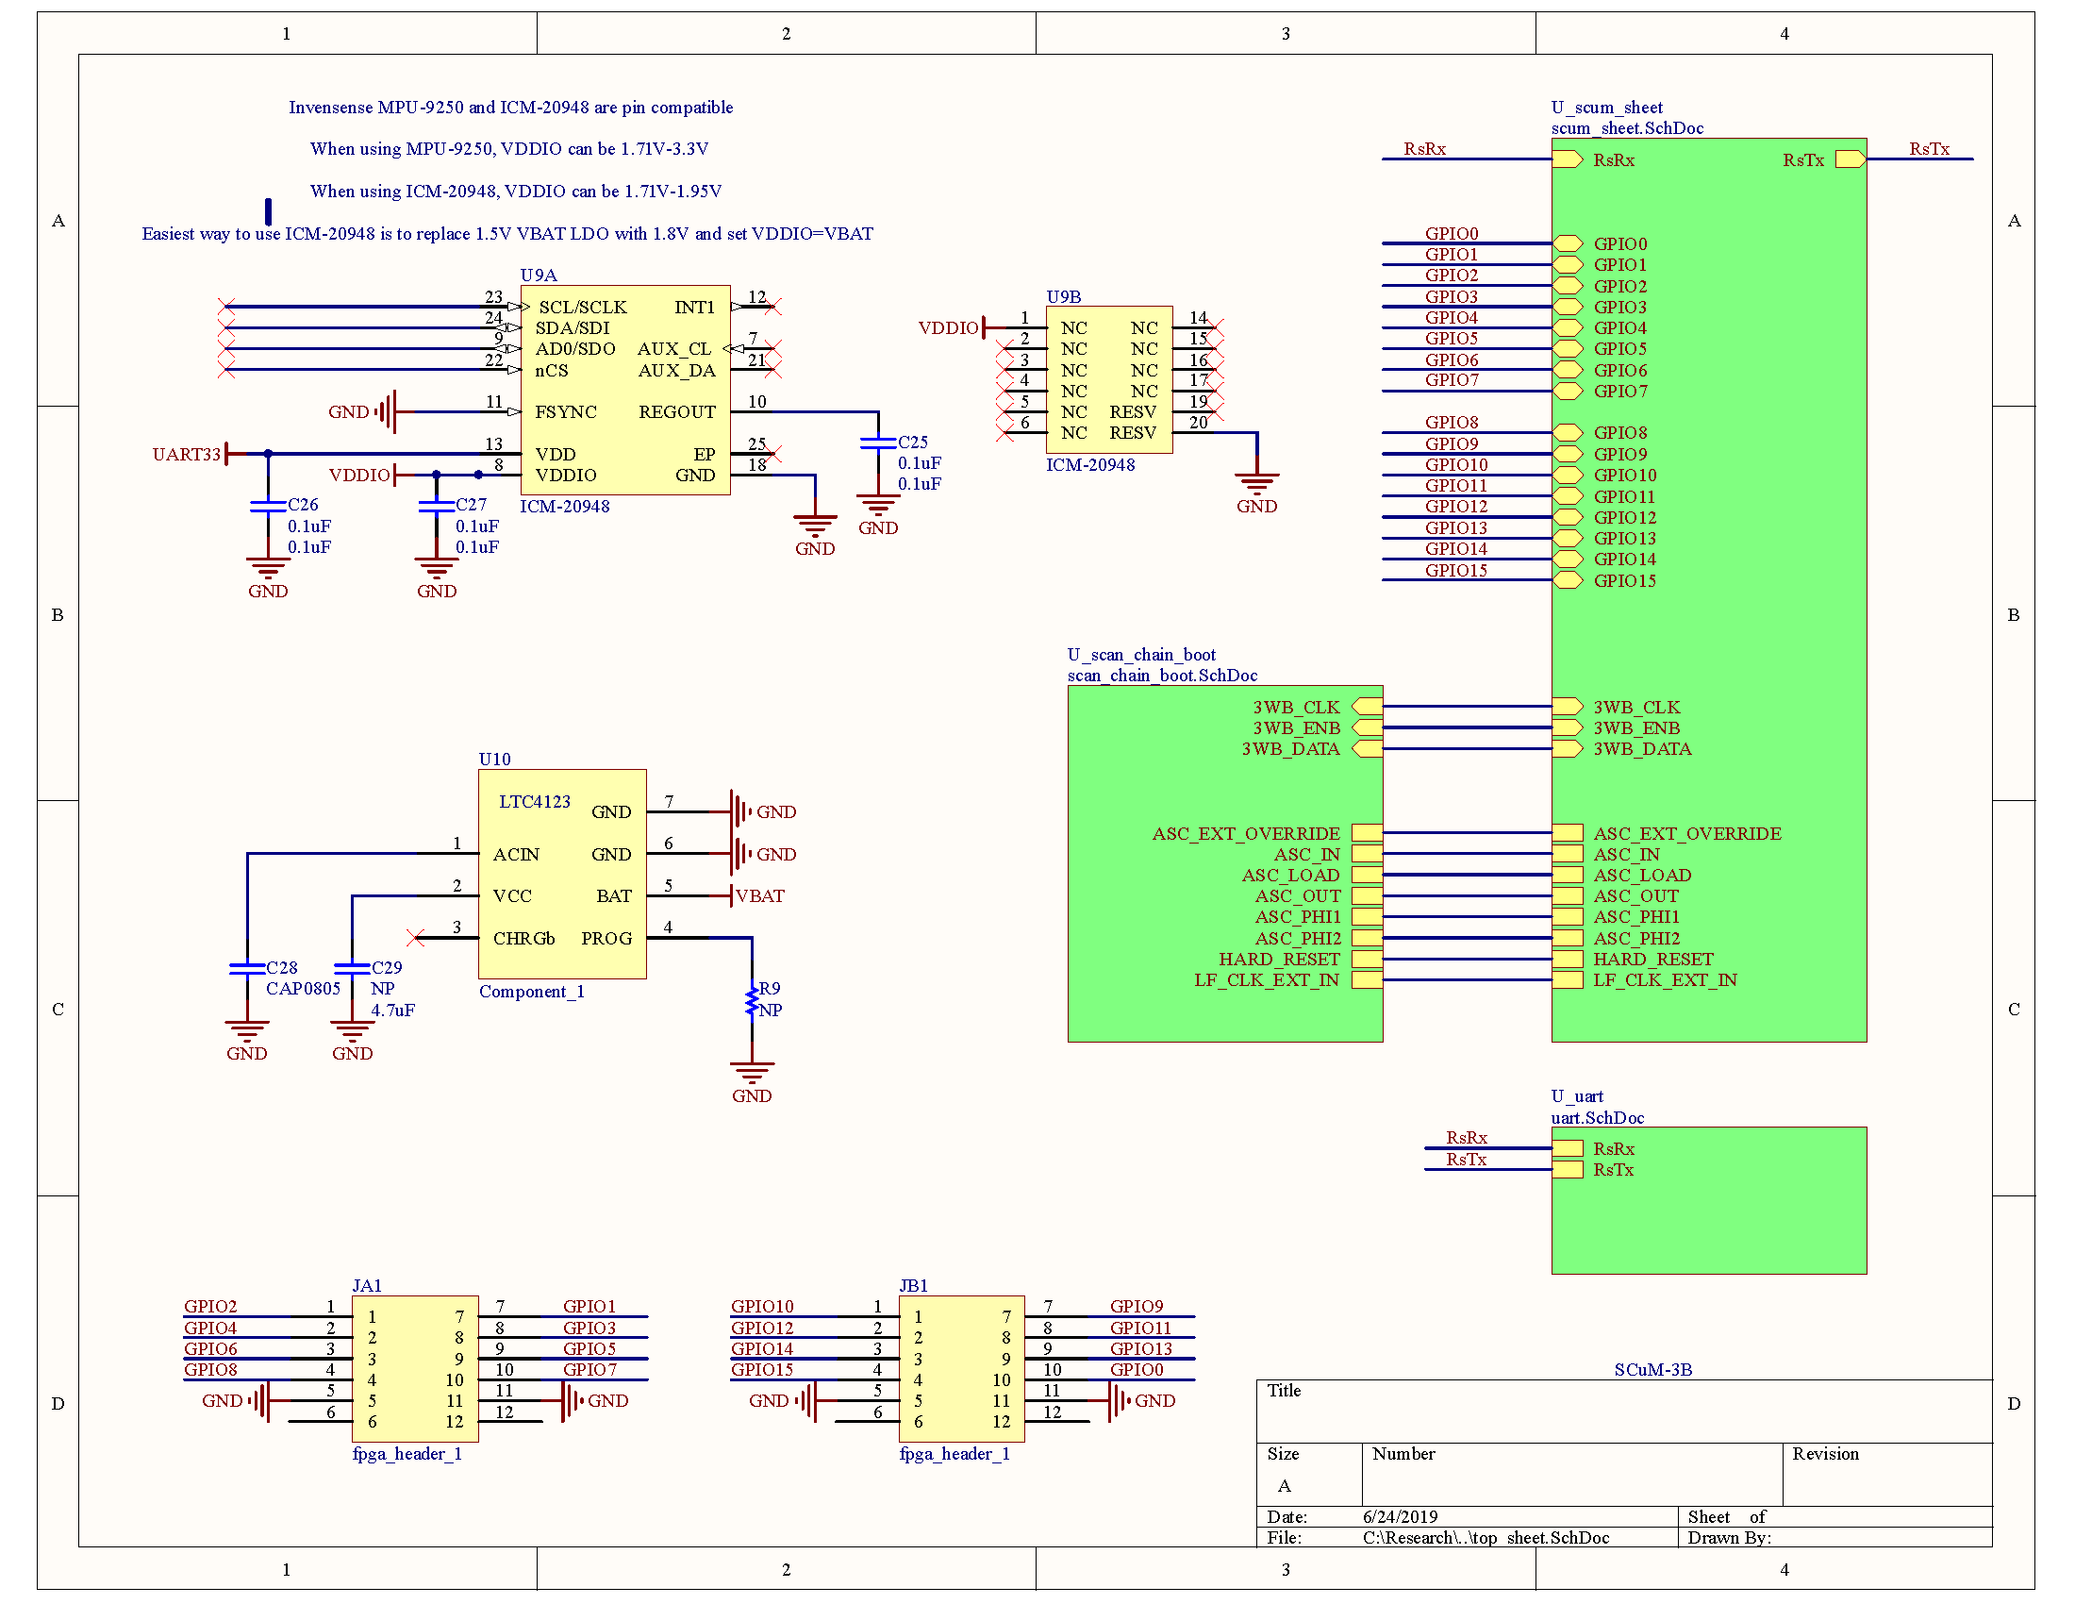Click note 'Invensense MPU-9250 and ICM-20948 are pin compatible'
Screen dimensions: 2075x1604
511,108
